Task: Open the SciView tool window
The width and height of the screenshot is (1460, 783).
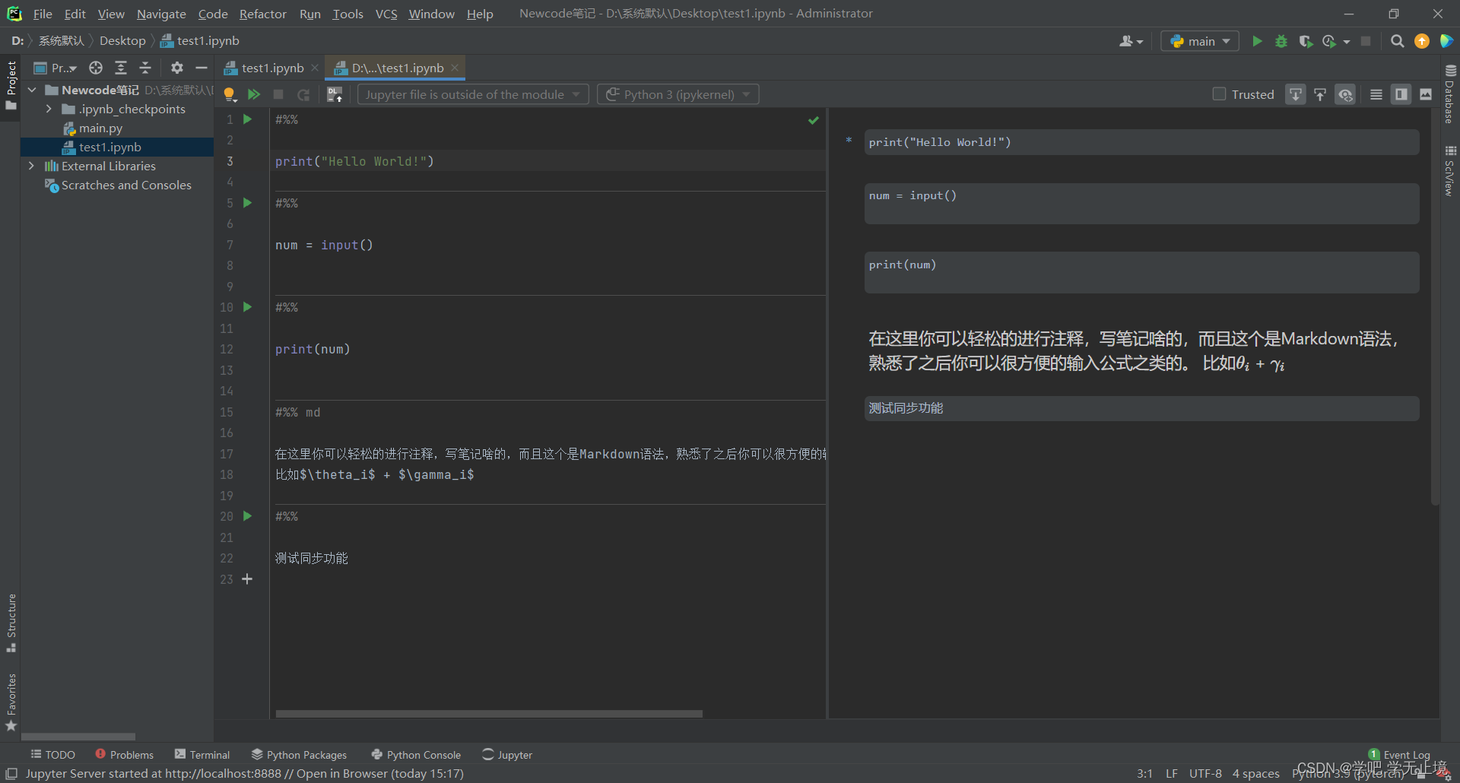Action: (x=1450, y=171)
